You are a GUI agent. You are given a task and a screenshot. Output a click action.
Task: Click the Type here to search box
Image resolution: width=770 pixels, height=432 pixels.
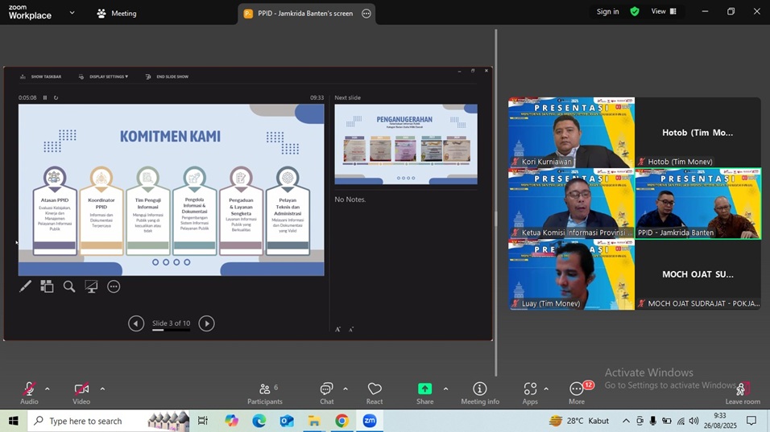coord(108,421)
